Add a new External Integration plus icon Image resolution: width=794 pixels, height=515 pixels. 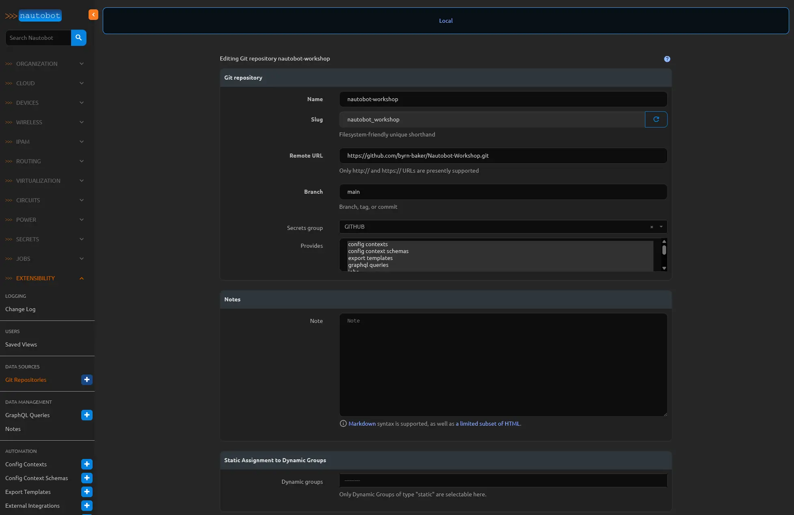point(87,506)
